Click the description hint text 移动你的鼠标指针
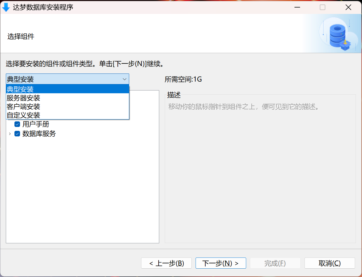362x277 pixels. coord(244,107)
